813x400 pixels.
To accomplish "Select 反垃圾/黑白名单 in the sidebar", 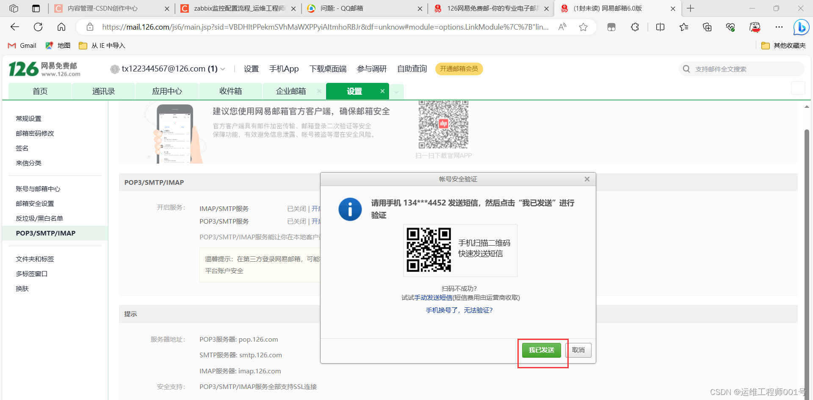I will pos(39,219).
